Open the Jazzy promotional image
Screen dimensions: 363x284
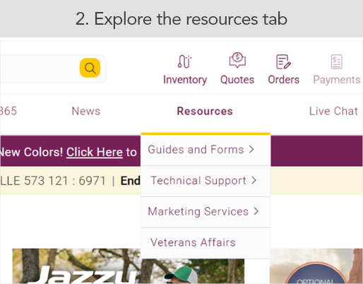(x=129, y=266)
